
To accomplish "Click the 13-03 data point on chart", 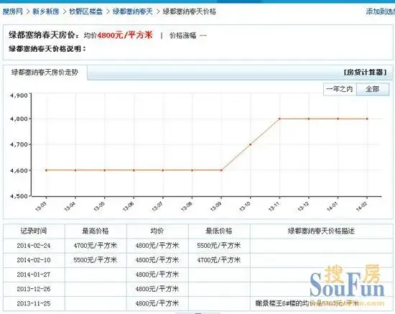I will point(46,170).
